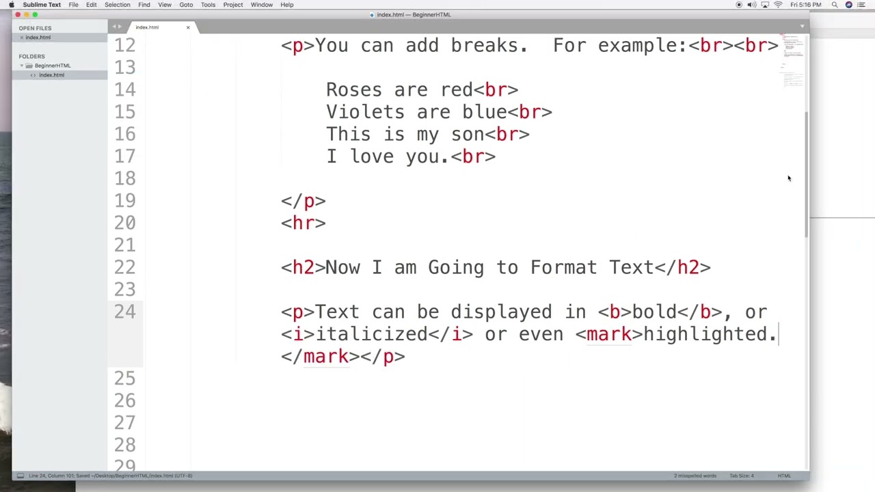Click the word 'italicized' in the editor
This screenshot has width=875, height=492.
(371, 334)
